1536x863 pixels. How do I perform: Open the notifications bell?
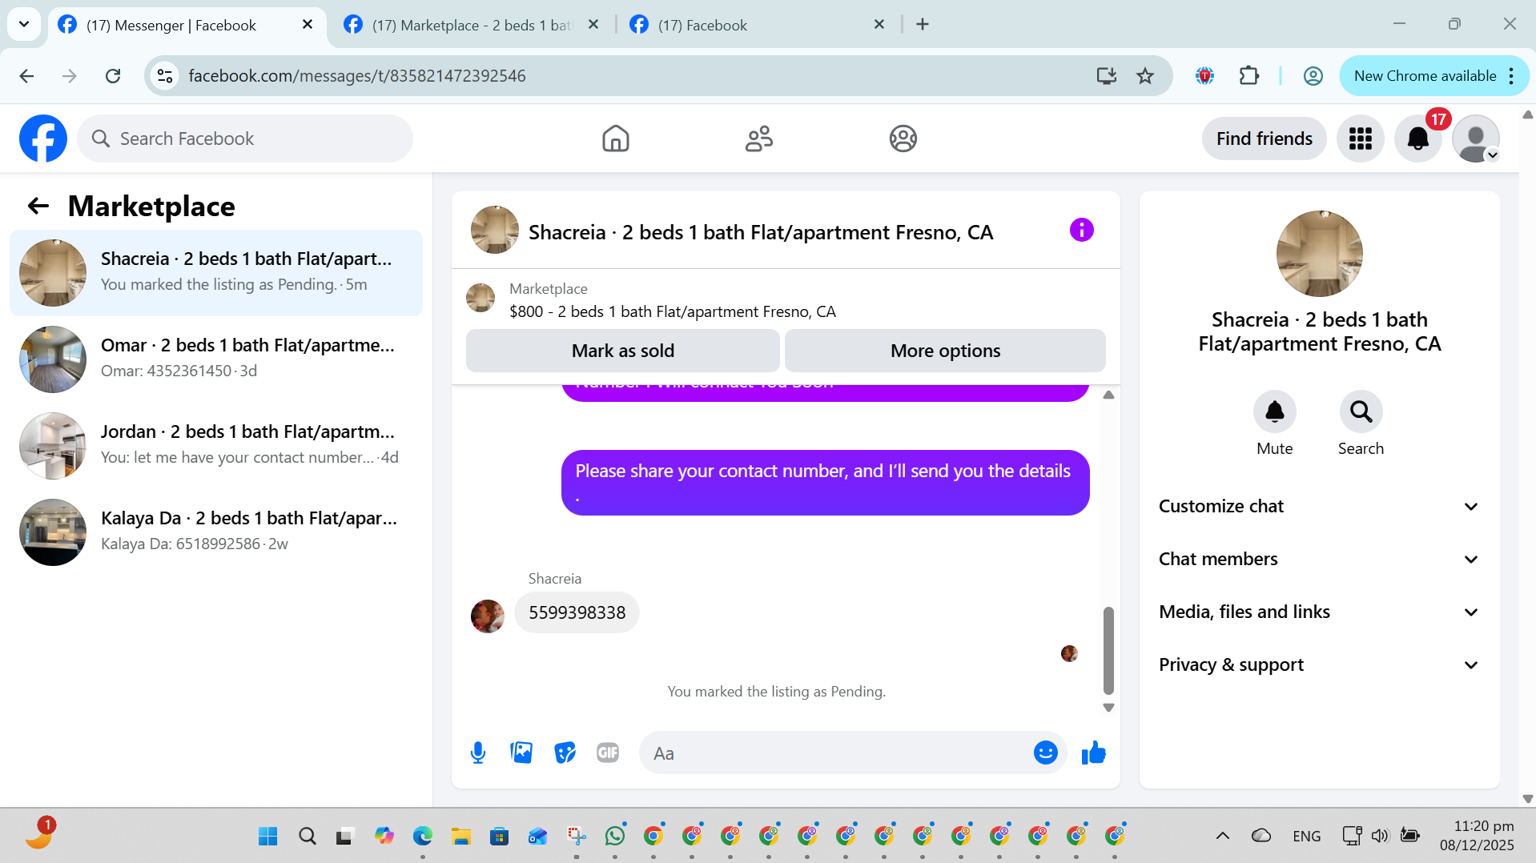click(x=1417, y=138)
